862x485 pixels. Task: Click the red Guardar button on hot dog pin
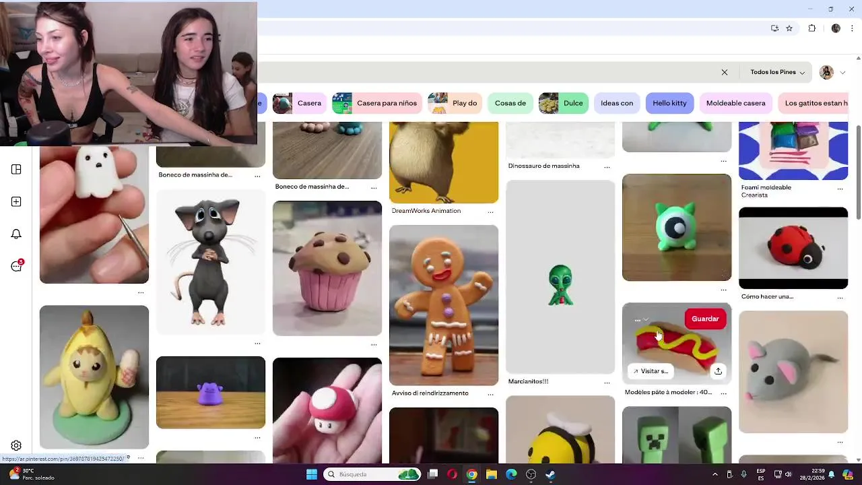point(705,319)
